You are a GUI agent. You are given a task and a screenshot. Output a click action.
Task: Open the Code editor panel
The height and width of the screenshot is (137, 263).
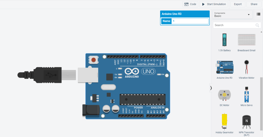point(191,4)
